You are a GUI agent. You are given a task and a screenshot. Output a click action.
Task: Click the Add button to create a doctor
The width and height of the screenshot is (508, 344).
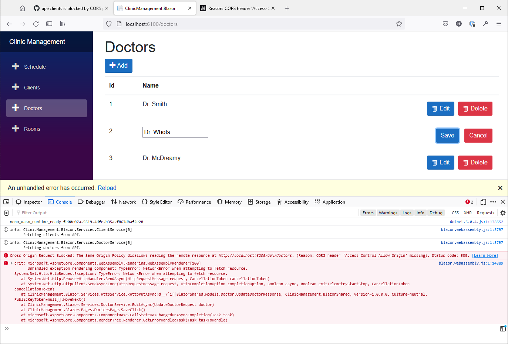tap(118, 65)
